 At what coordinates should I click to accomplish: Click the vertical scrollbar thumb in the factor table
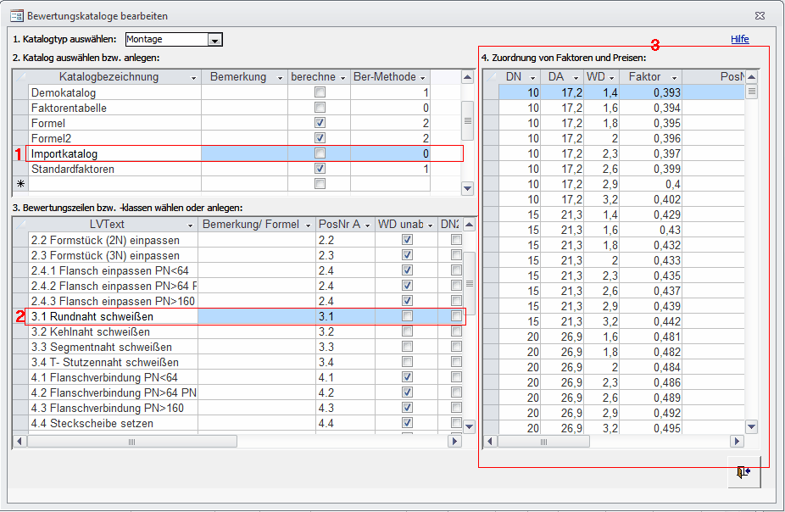751,92
